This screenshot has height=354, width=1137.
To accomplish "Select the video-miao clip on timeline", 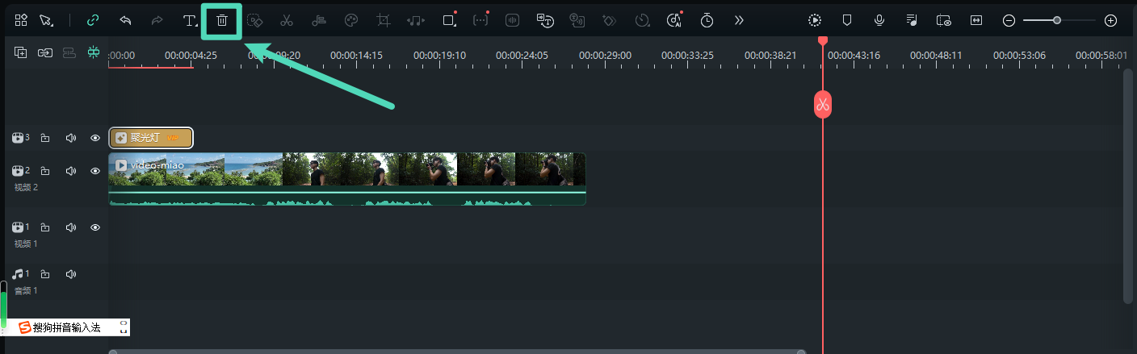I will tap(347, 171).
